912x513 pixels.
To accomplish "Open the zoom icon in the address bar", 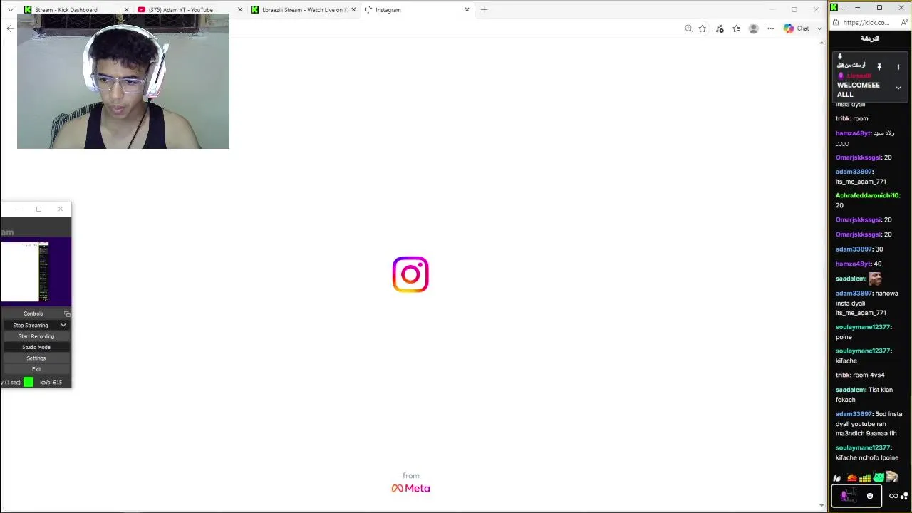I will [x=688, y=28].
